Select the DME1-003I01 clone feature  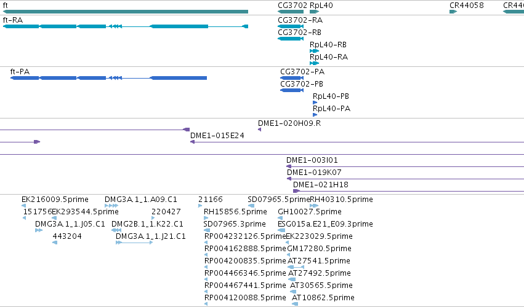click(x=405, y=166)
